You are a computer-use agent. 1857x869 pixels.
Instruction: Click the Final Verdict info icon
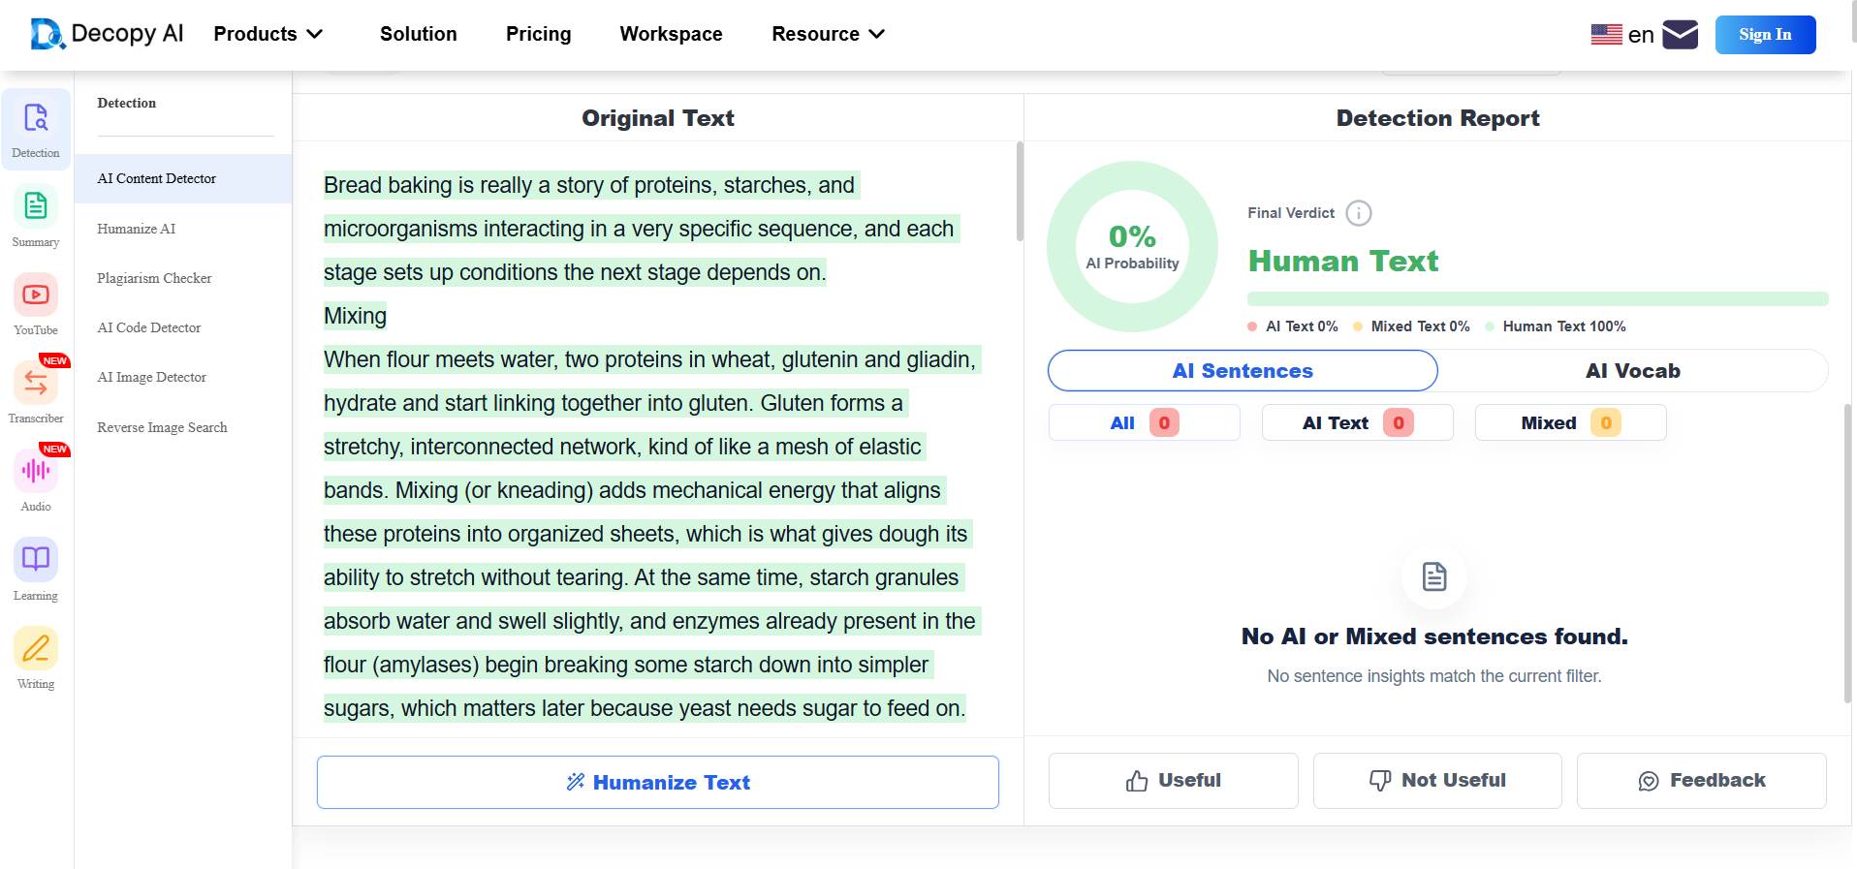(1359, 213)
